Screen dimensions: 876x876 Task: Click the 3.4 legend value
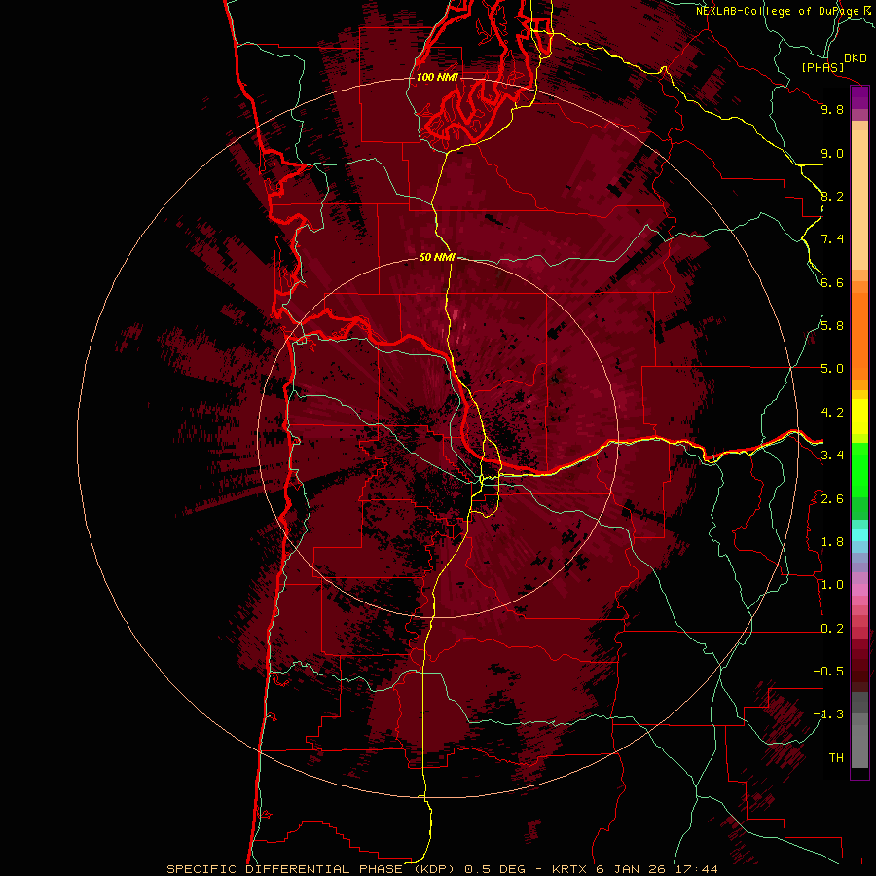832,456
